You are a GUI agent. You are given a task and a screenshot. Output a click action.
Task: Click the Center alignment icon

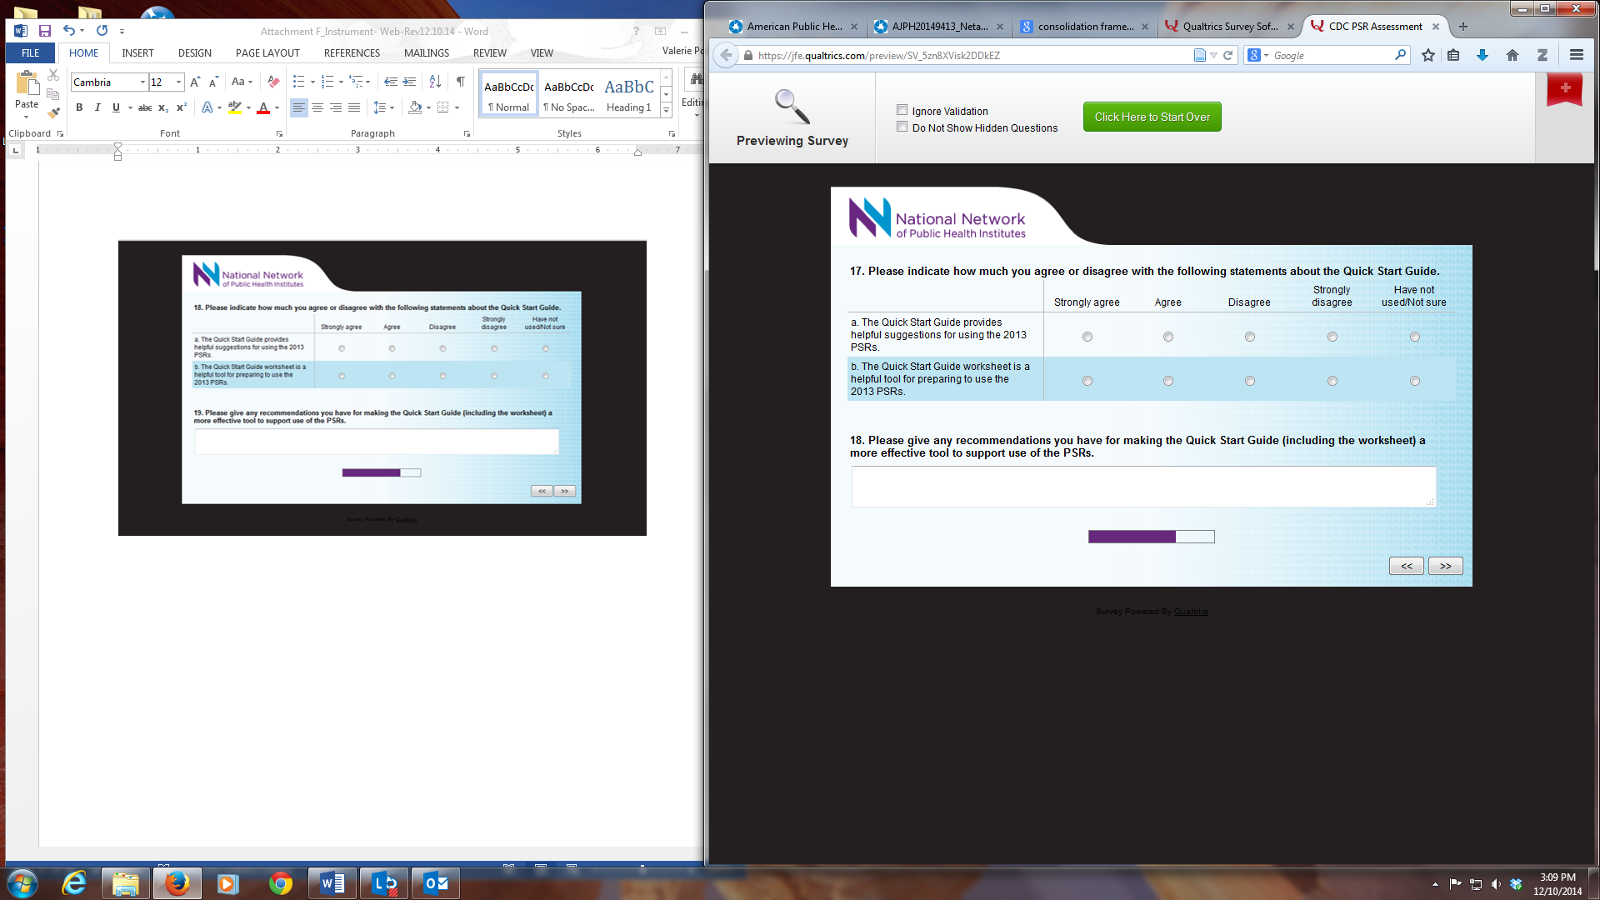tap(317, 107)
